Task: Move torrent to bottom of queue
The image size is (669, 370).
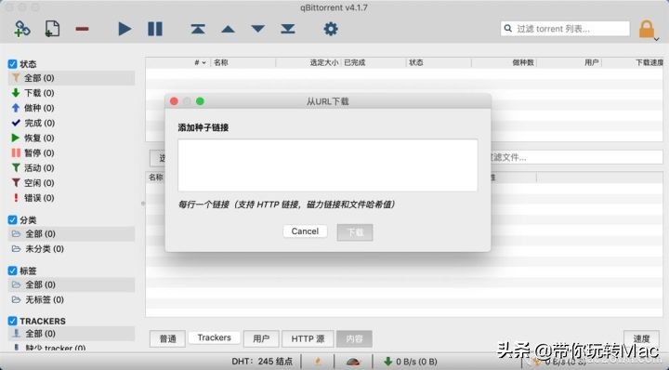Action: point(288,29)
